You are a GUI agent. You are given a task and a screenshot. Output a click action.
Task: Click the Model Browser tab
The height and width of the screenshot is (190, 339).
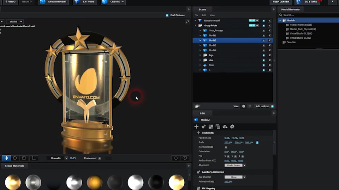pyautogui.click(x=290, y=9)
